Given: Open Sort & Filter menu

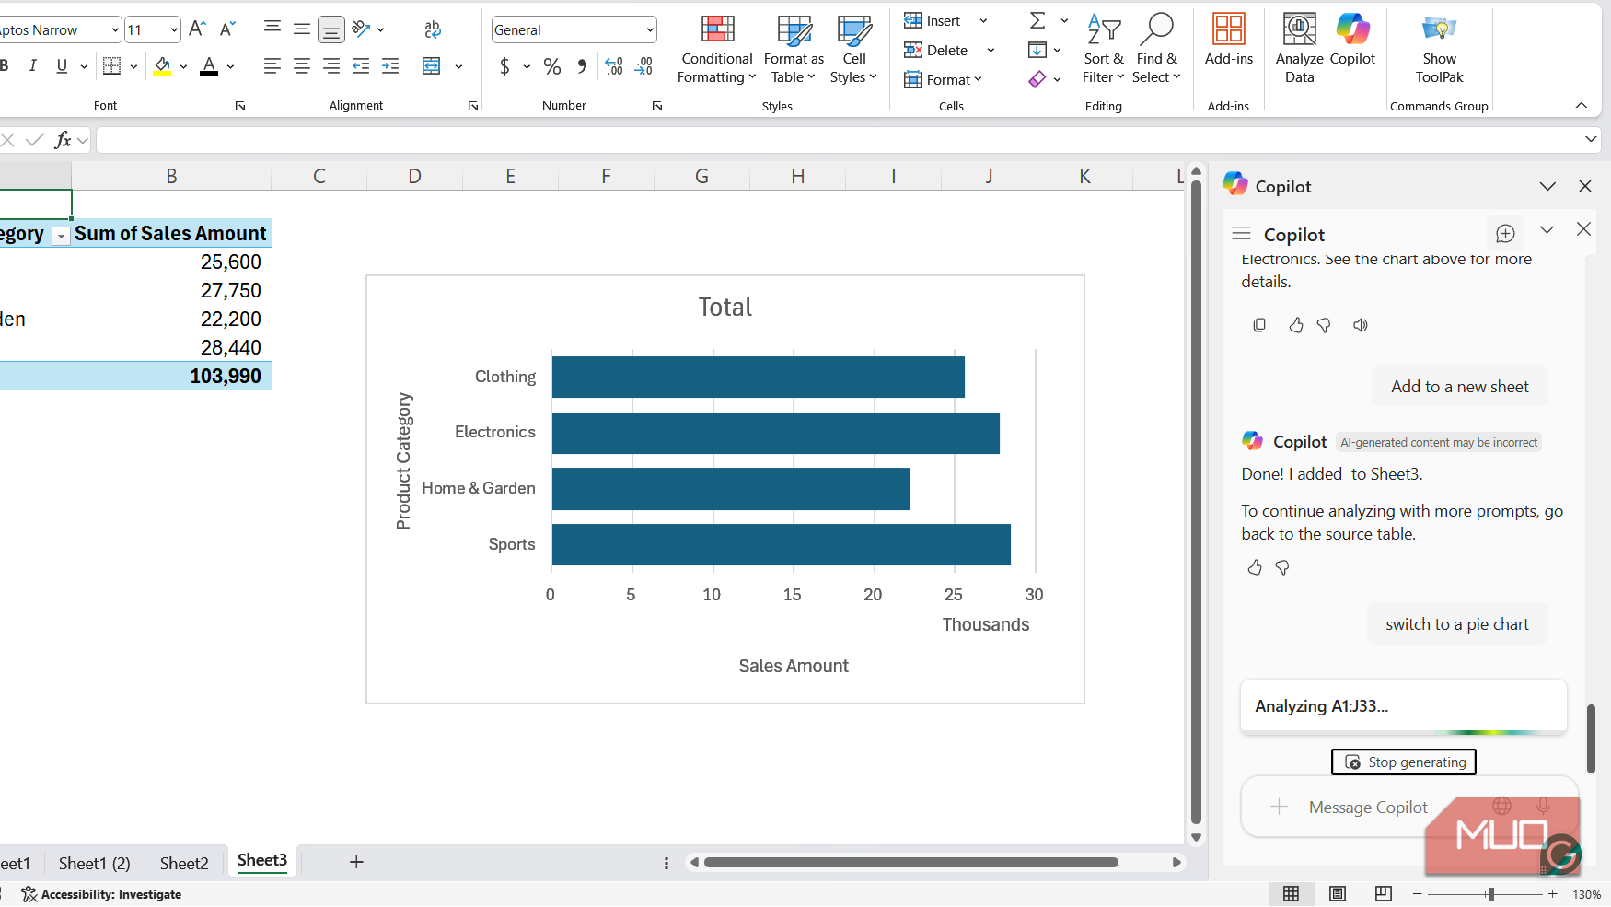Looking at the screenshot, I should [1103, 50].
